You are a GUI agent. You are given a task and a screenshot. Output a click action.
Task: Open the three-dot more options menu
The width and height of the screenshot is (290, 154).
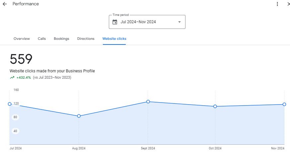[277, 4]
